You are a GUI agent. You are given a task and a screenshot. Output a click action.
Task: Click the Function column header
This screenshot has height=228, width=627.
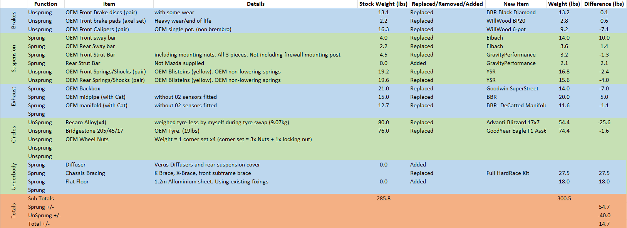[45, 4]
